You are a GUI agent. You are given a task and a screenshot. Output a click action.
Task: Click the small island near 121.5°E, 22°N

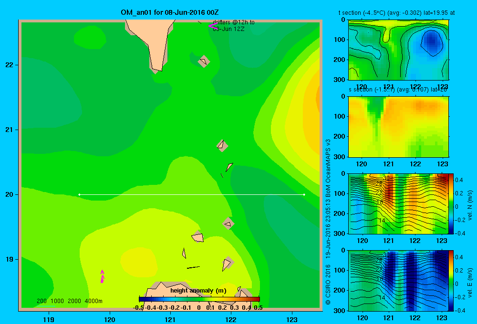204,61
